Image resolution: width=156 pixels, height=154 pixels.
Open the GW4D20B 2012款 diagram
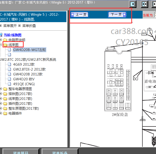[x=28, y=74]
